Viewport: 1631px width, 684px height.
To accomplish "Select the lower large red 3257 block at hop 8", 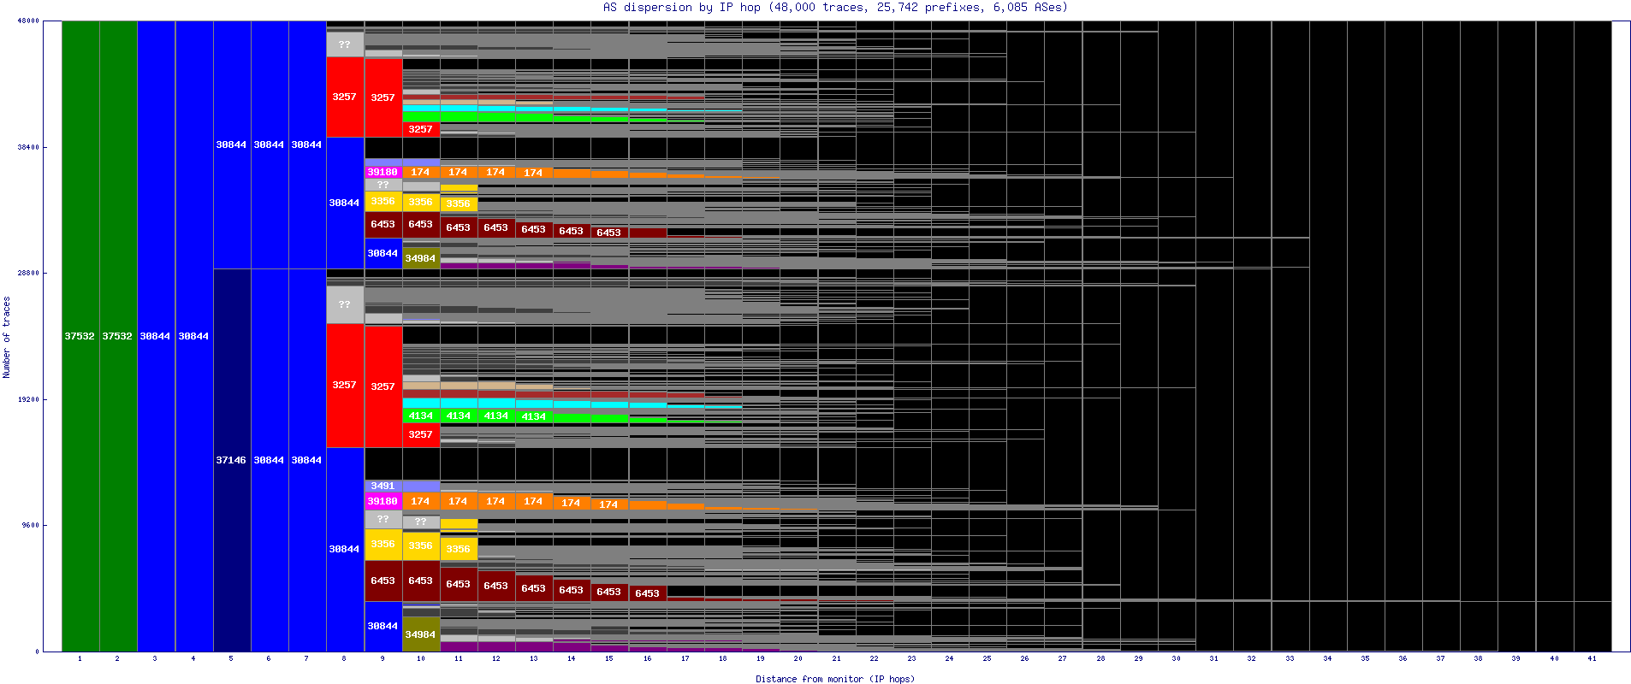I will tap(345, 385).
